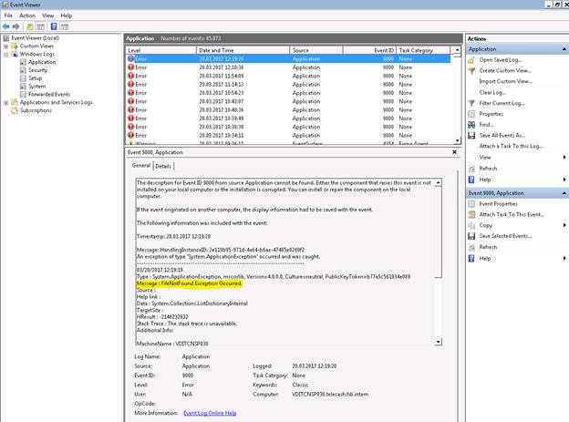
Task: Open the View menu
Action: (47, 15)
